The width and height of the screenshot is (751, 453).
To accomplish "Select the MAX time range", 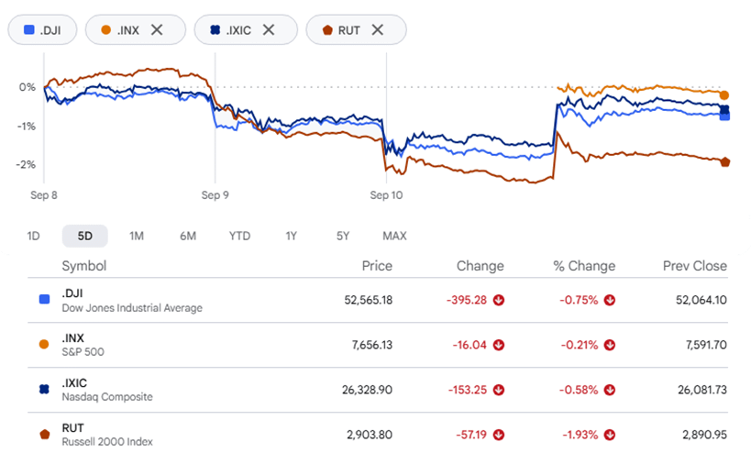I will 394,236.
